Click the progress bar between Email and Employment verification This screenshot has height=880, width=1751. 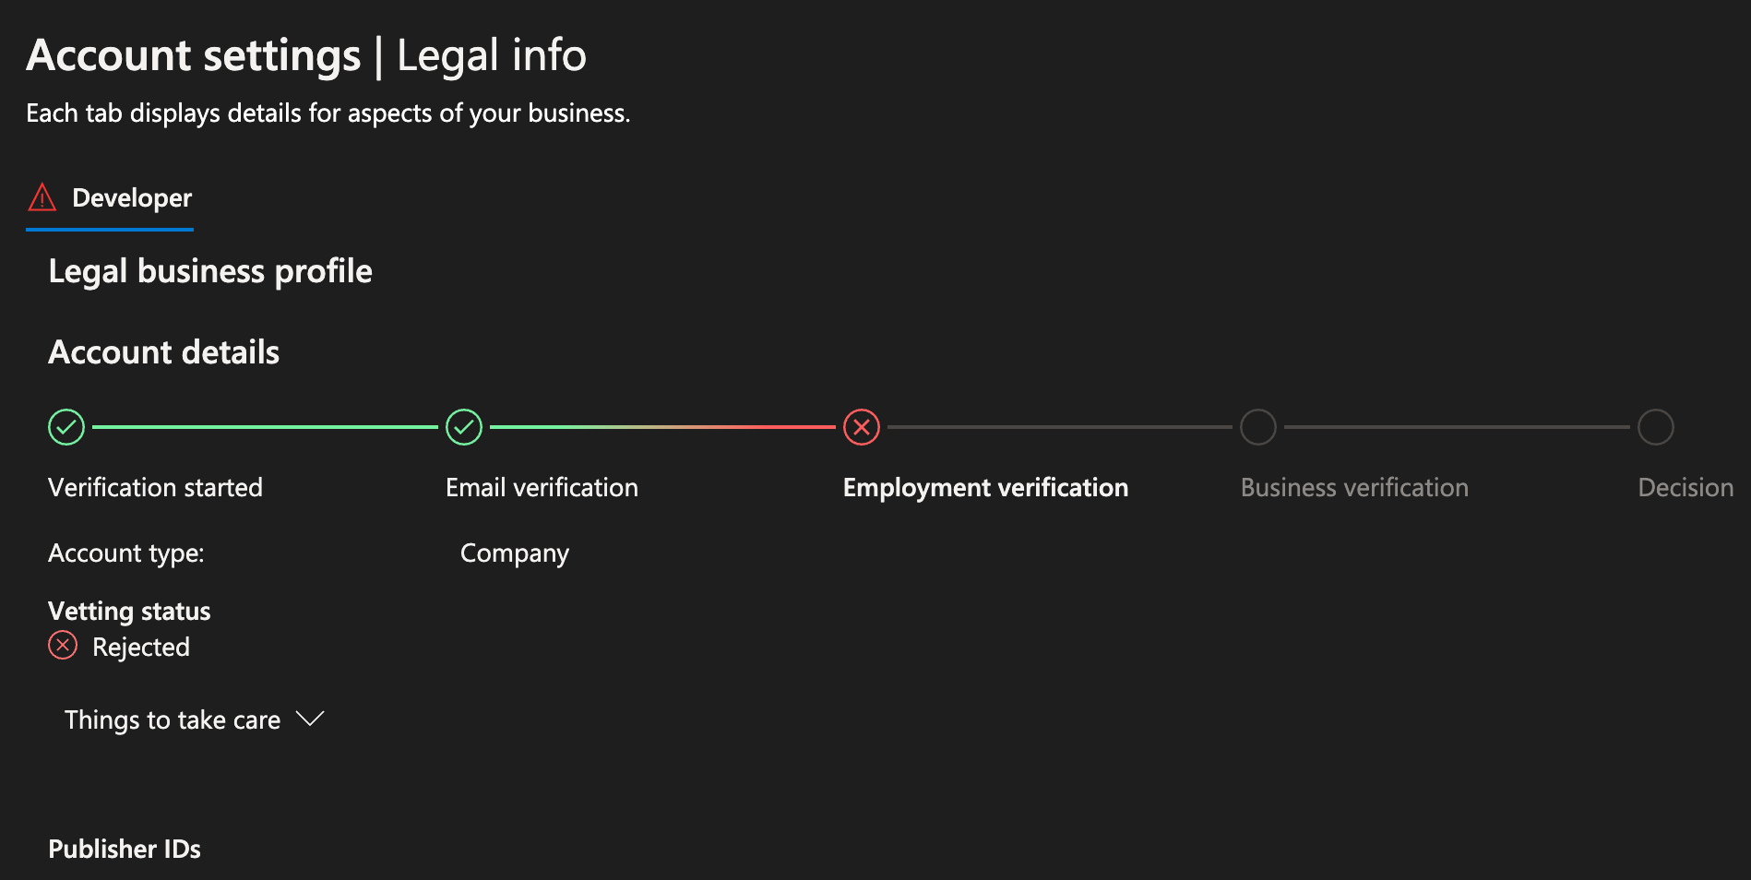pyautogui.click(x=664, y=427)
